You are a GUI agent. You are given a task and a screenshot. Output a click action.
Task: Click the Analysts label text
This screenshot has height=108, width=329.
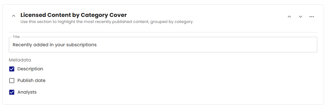27,92
